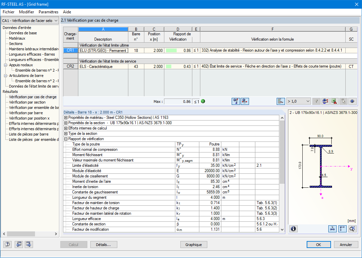Click the green 0.43 ratio bar

tap(169, 66)
